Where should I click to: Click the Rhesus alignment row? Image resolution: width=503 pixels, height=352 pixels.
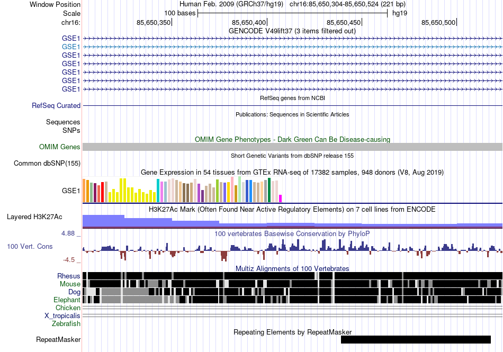tap(293, 276)
